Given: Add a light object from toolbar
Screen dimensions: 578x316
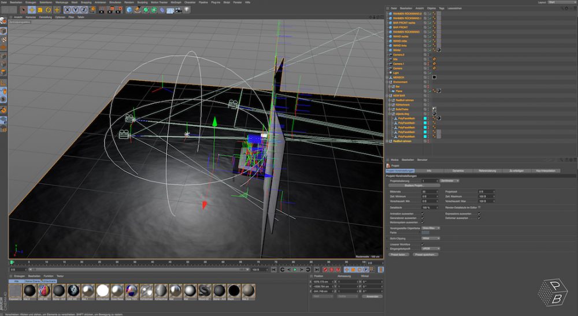Looking at the screenshot, I should tap(187, 10).
